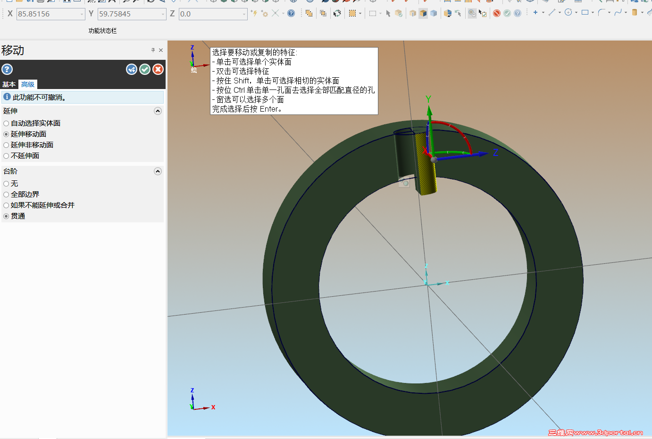Click the undo-selection arrow icon
This screenshot has width=652, height=439.
[458, 13]
